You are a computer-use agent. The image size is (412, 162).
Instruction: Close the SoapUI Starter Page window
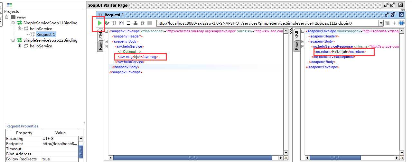(x=400, y=5)
